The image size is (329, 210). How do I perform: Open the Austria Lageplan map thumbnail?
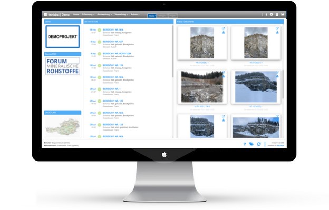point(63,127)
